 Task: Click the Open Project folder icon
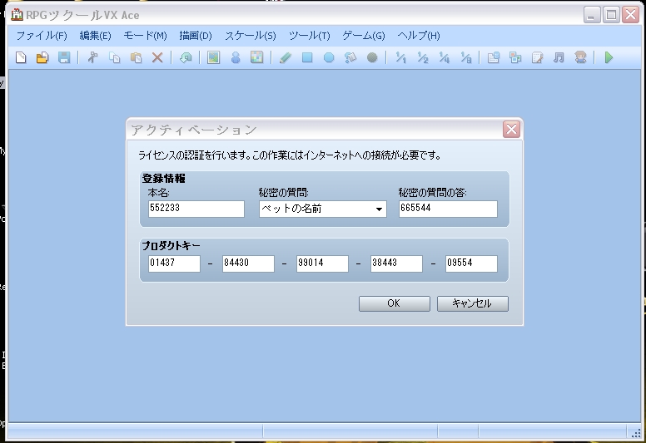coord(42,57)
